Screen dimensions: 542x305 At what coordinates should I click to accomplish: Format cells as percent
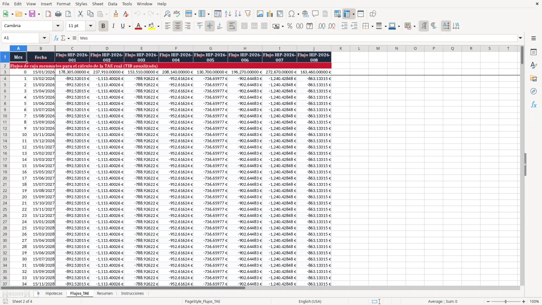click(x=290, y=26)
